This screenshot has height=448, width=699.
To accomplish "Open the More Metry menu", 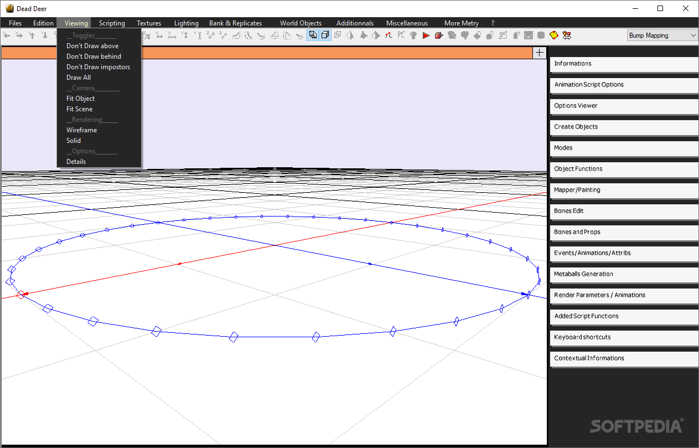I will (x=462, y=23).
